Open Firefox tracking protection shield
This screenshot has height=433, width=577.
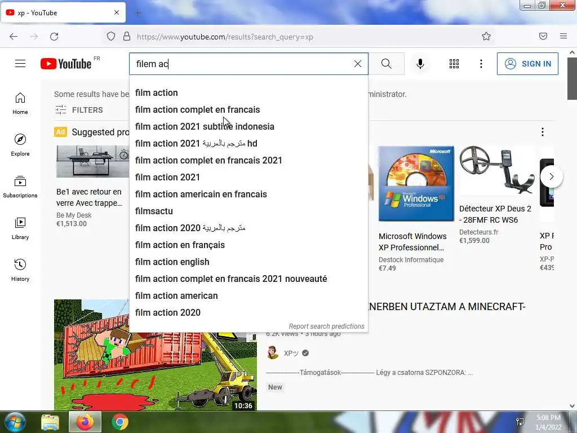pos(111,36)
